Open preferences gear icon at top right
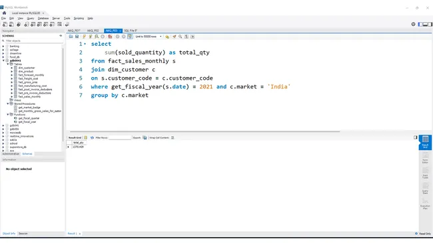The height and width of the screenshot is (243, 433). [x=413, y=24]
